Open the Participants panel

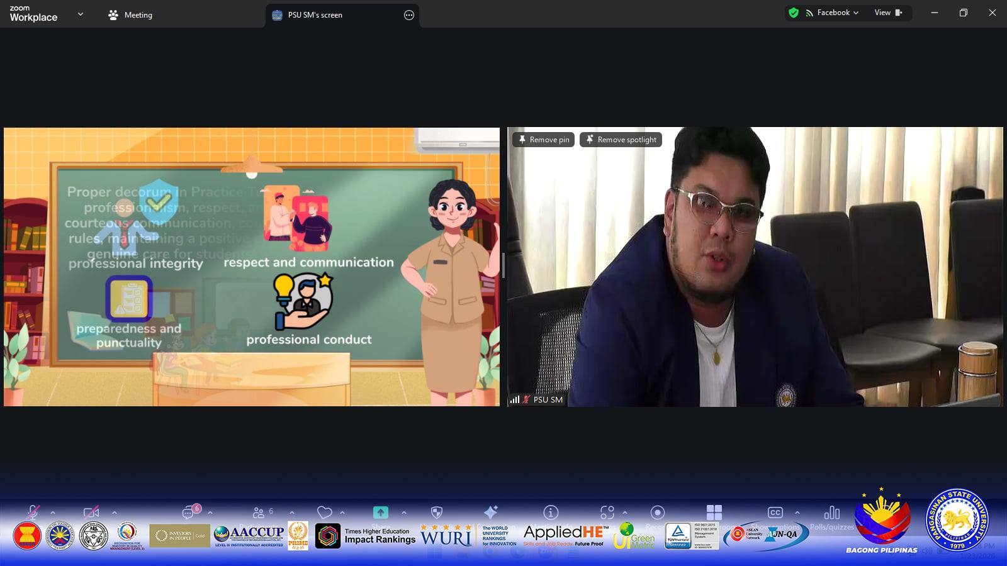coord(259,513)
